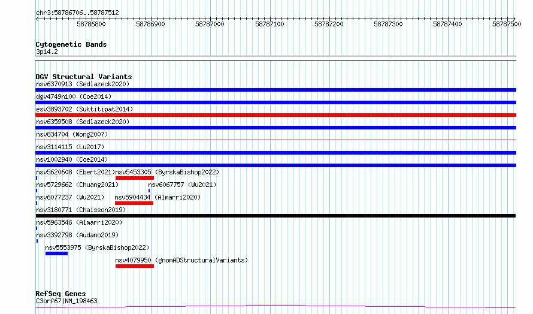Select the red bar under nsv5453305
533x314 pixels.
point(135,178)
